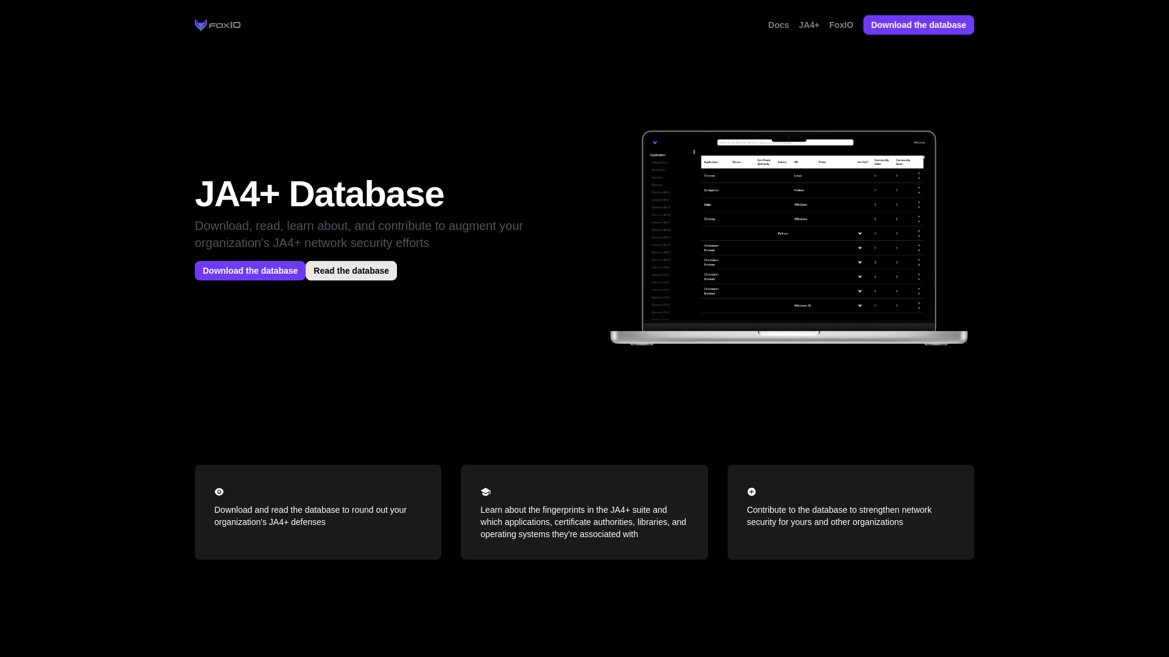Click the subtitle starting 'Download, read, learn about'
The image size is (1169, 657).
point(359,234)
